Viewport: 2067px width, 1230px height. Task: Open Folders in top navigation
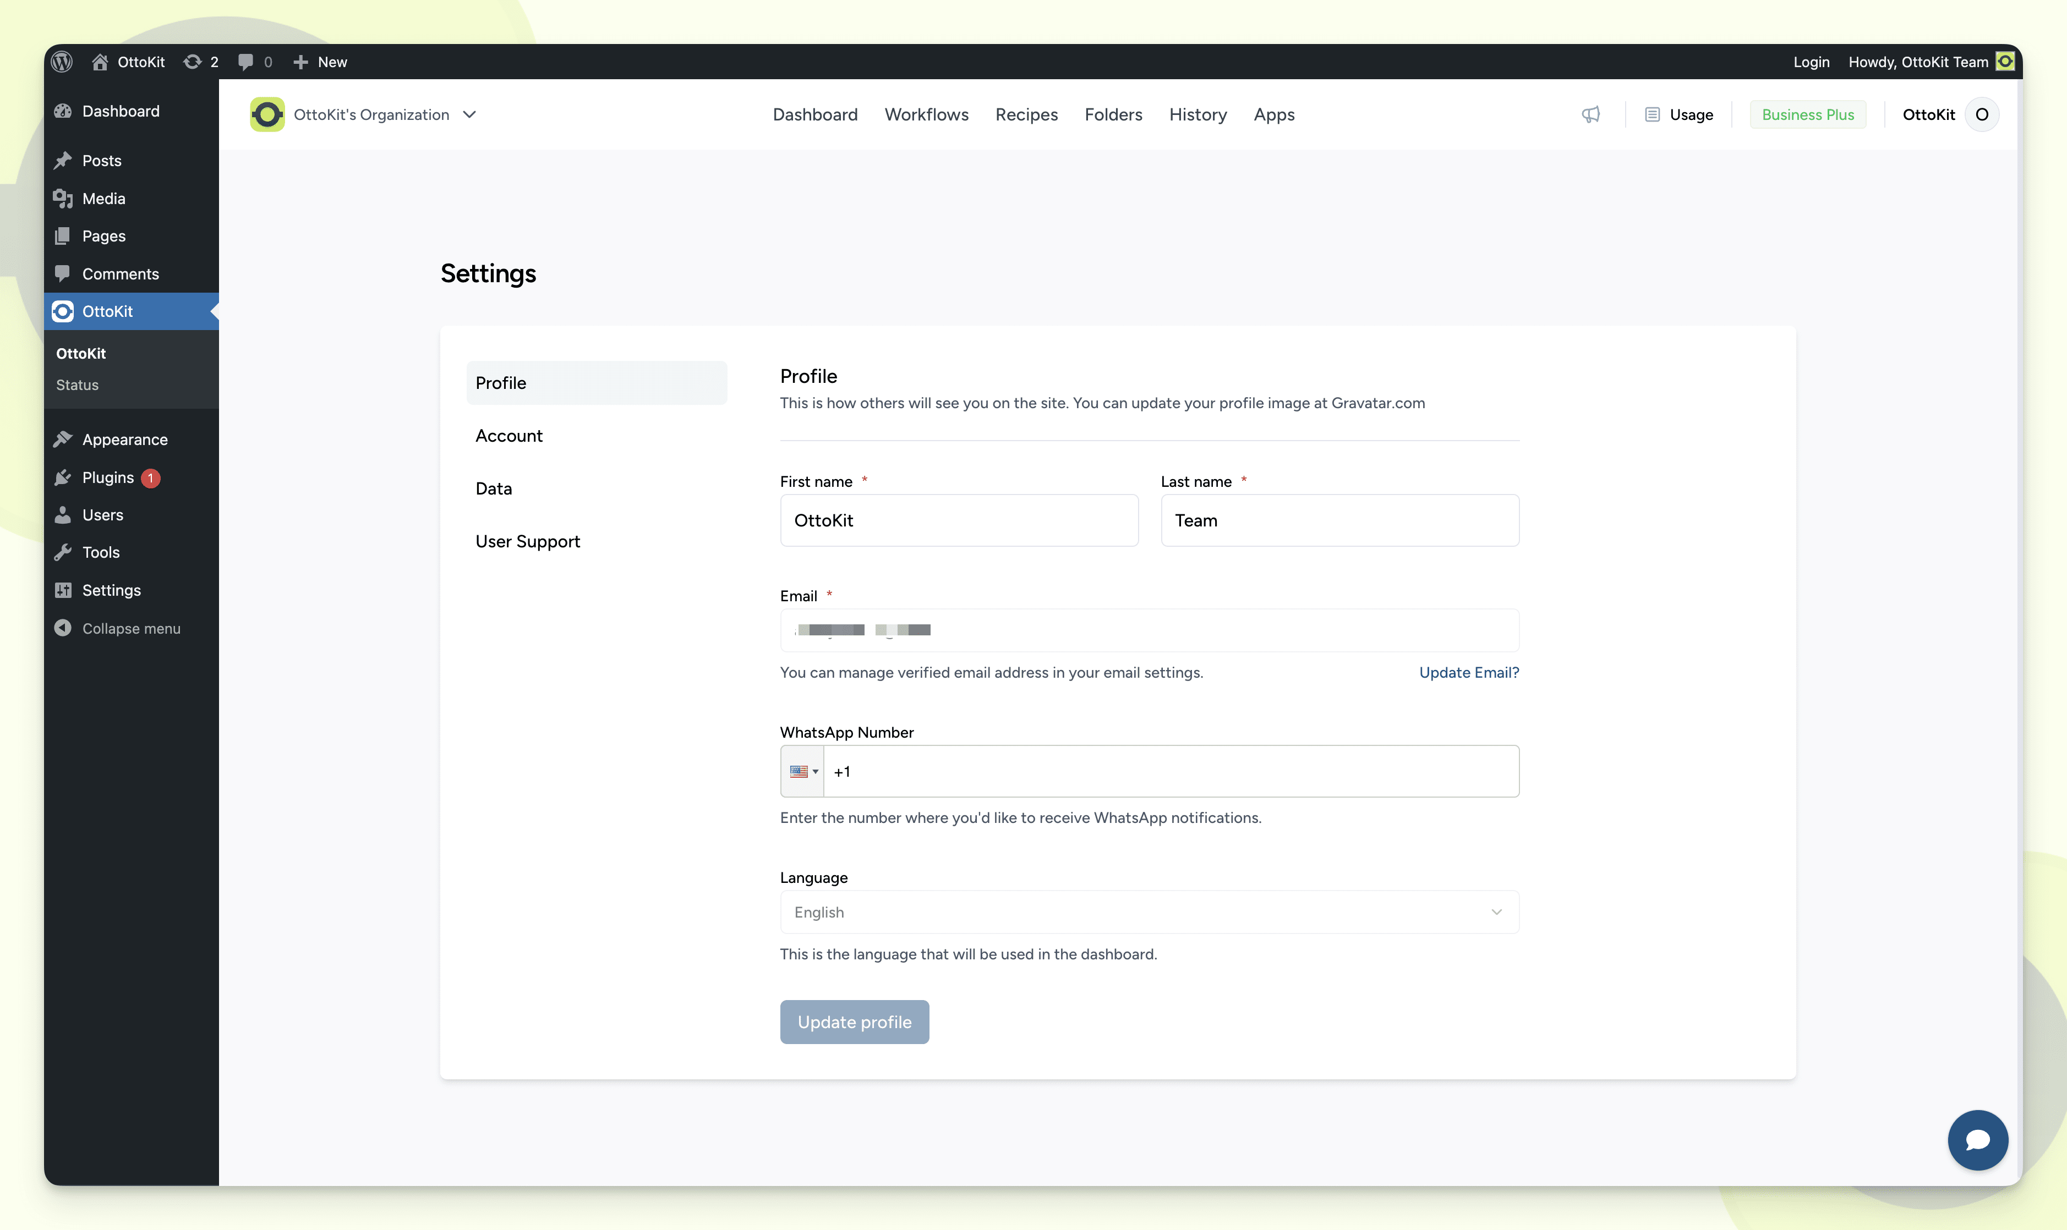click(1113, 114)
